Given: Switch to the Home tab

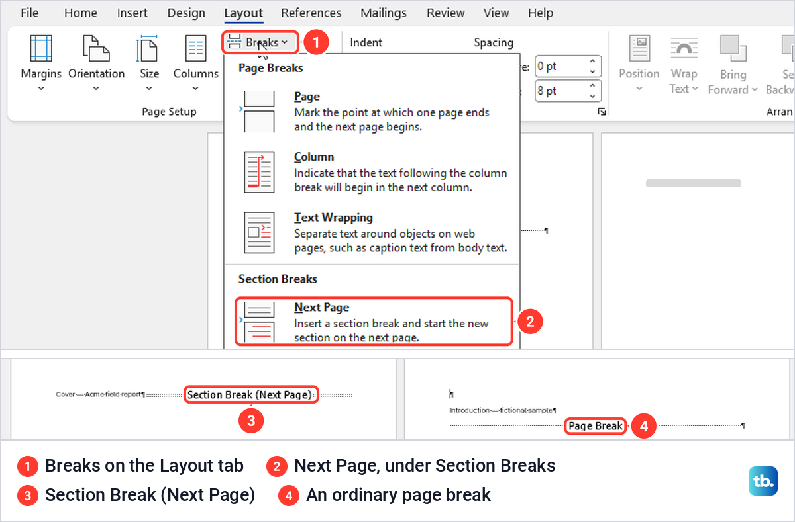Looking at the screenshot, I should click(x=81, y=13).
